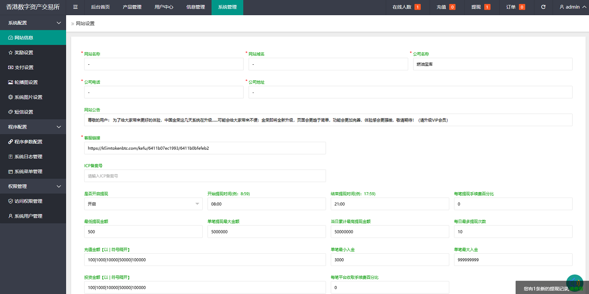Open 访问权限管理 shield icon item
Image resolution: width=589 pixels, height=294 pixels.
click(28, 201)
